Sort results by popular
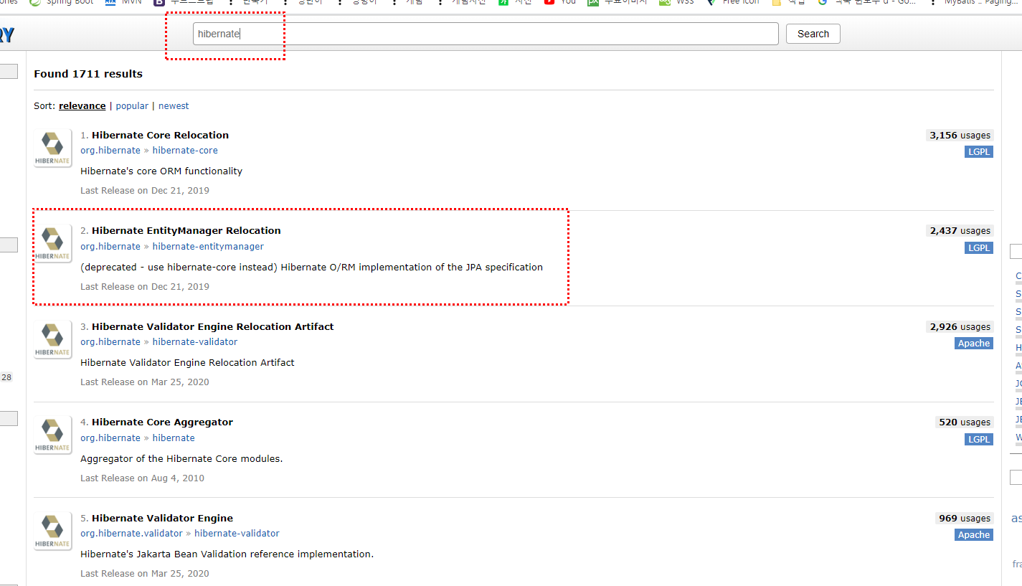The image size is (1022, 586). click(132, 105)
